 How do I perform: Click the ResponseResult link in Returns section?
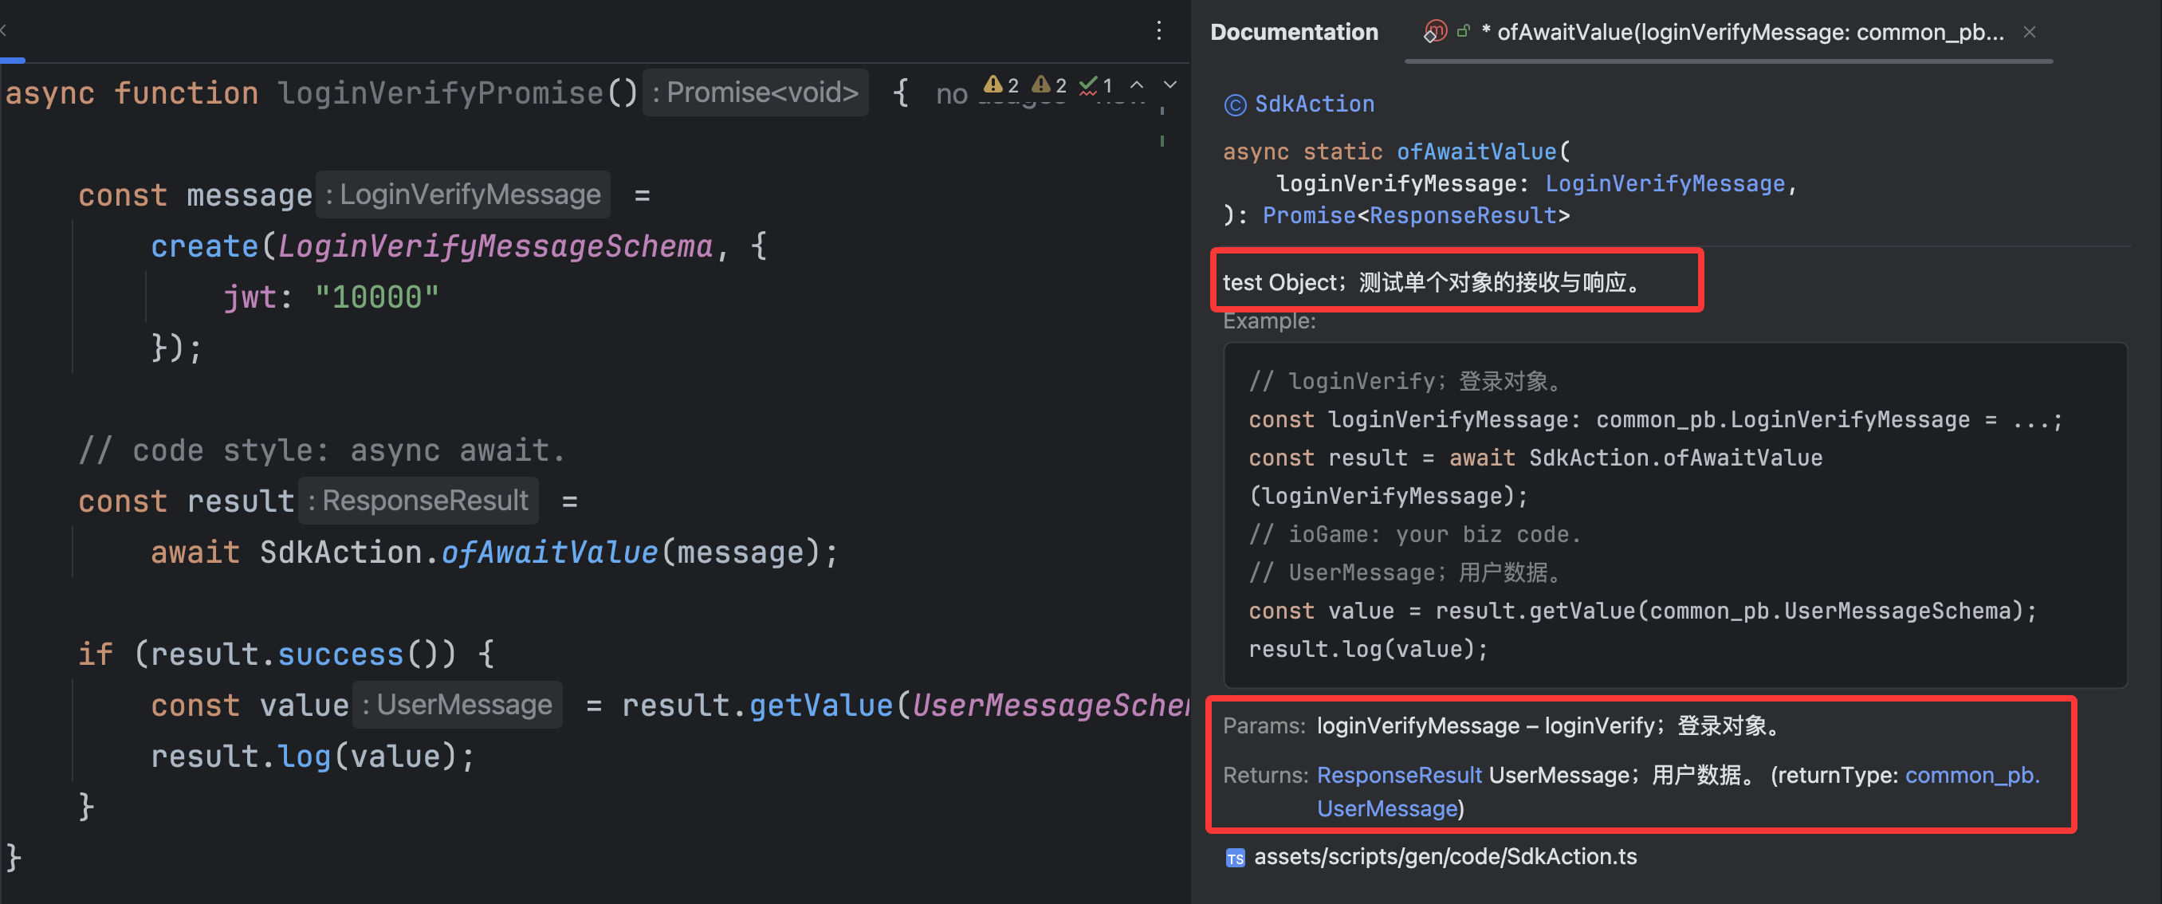click(x=1398, y=775)
